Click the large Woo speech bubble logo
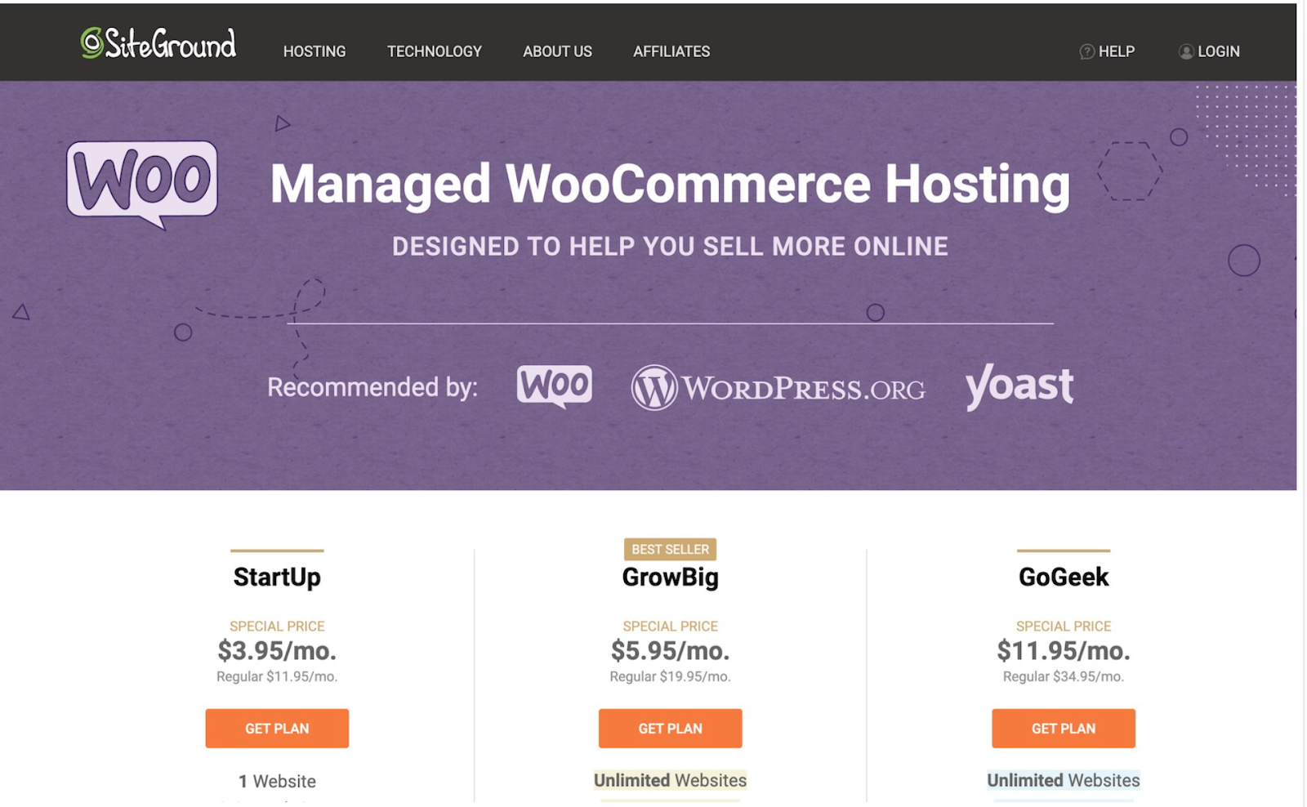 click(x=142, y=185)
